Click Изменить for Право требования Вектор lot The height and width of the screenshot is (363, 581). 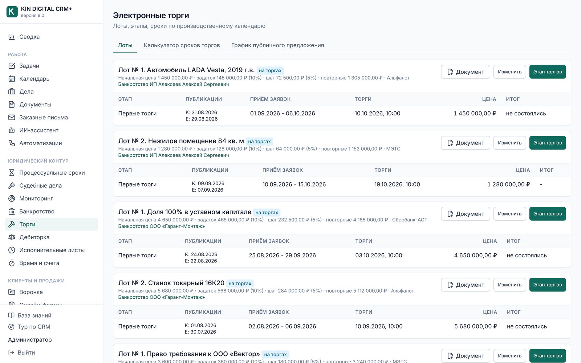click(509, 356)
